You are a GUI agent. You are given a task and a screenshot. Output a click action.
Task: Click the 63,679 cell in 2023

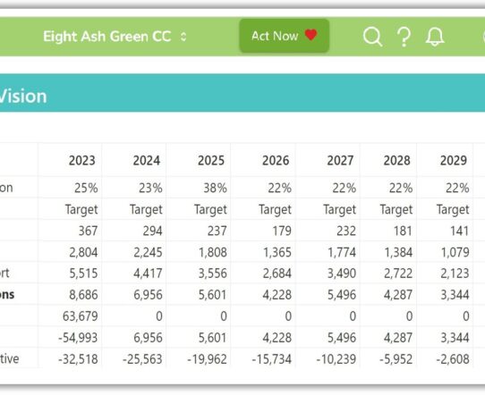[x=81, y=316]
